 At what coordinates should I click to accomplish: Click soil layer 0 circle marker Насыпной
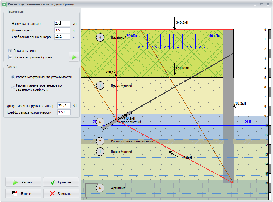click(100, 37)
